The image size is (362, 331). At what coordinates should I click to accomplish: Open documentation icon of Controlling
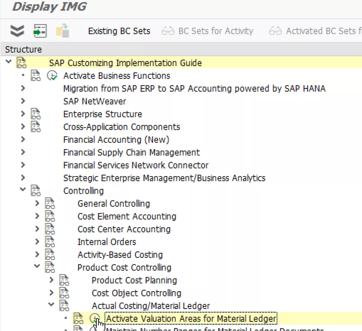pos(36,191)
